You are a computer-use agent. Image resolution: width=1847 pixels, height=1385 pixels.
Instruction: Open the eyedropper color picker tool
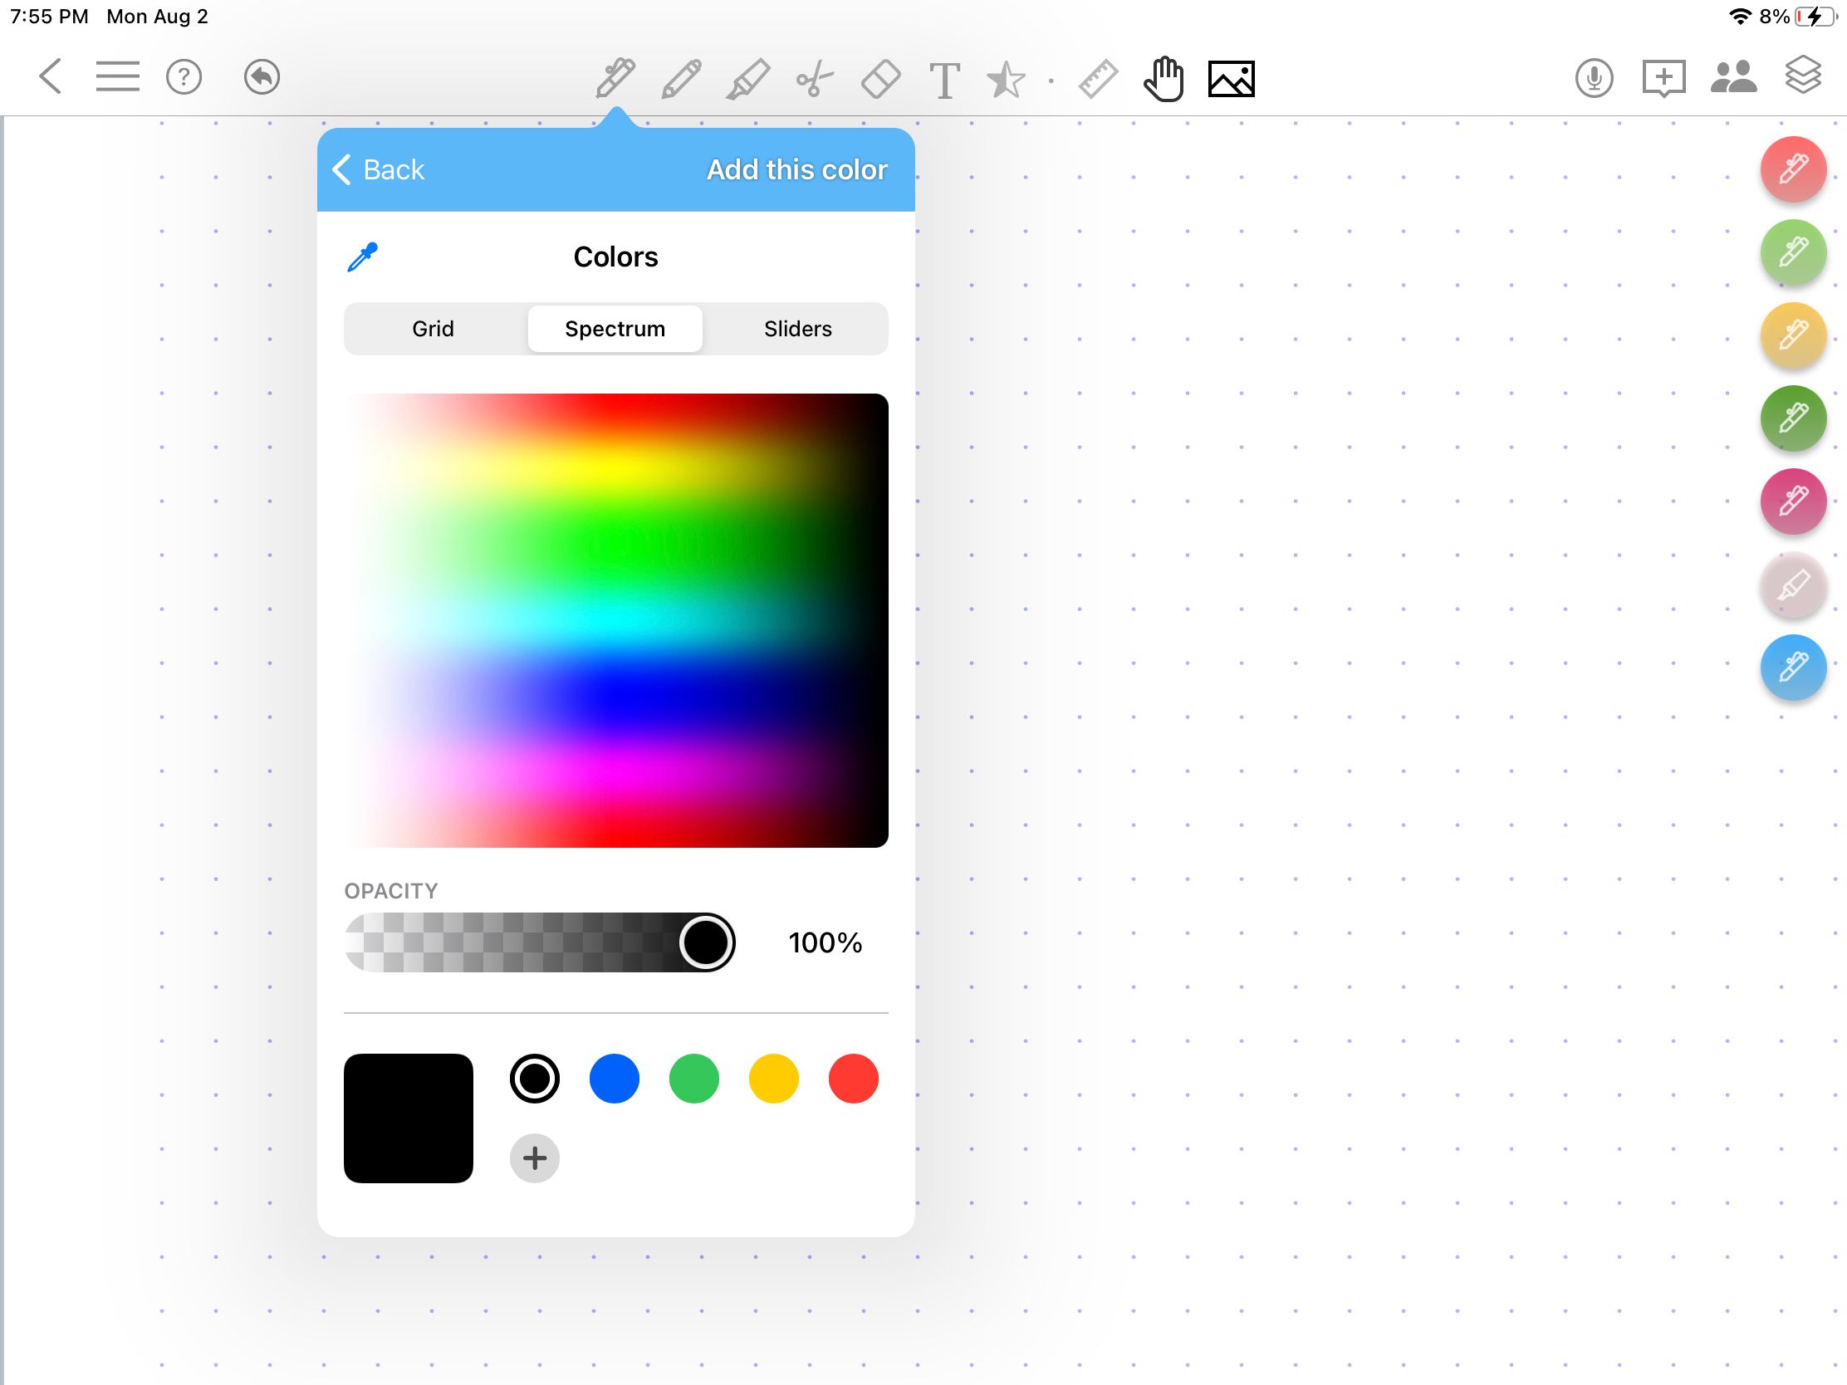coord(364,256)
